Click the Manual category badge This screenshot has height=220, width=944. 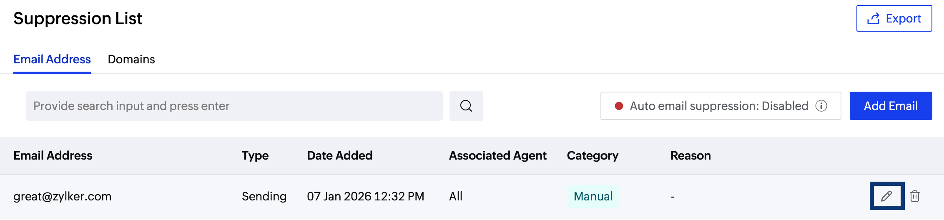593,196
